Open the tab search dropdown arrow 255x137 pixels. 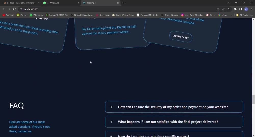pos(228,3)
